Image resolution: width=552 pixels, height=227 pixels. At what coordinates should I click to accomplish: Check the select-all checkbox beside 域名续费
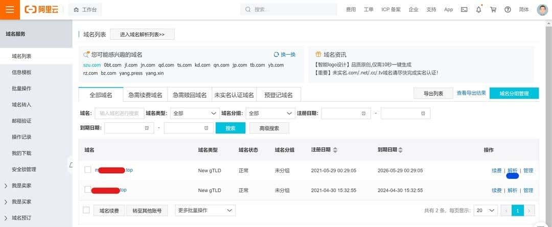(86, 210)
